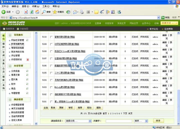Click the IE Forward arrow icon
The width and height of the screenshot is (180, 129).
coord(17,12)
